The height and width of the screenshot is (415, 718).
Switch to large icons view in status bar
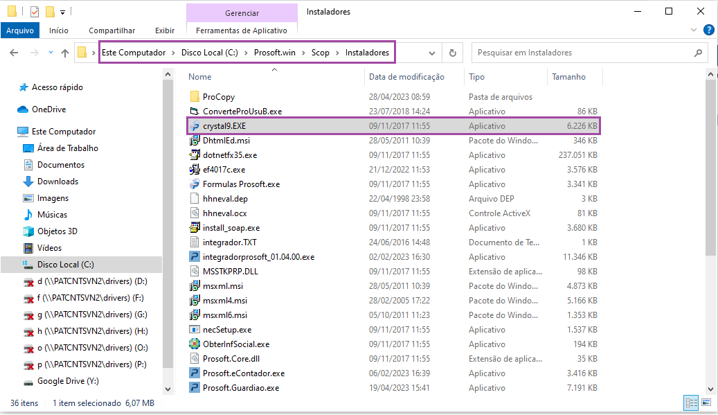click(x=706, y=403)
